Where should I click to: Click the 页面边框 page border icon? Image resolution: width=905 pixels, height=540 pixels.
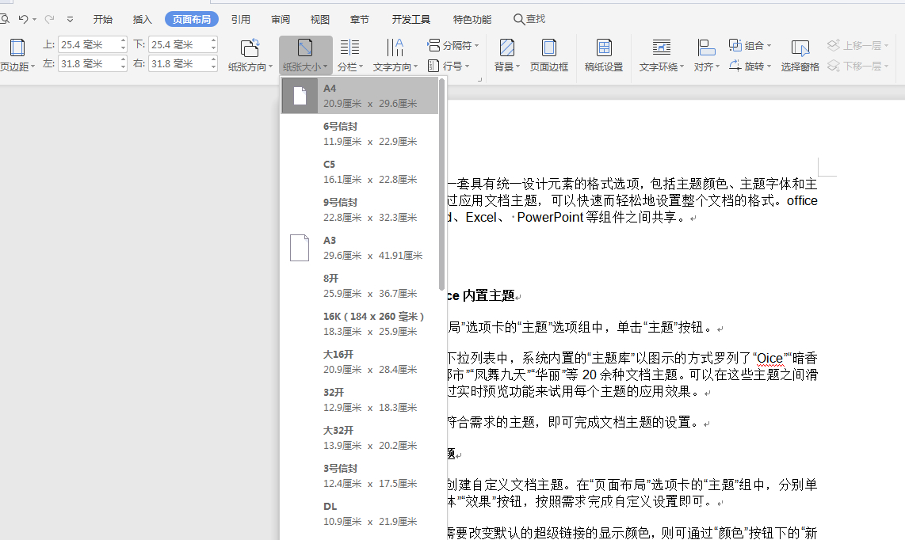[549, 48]
